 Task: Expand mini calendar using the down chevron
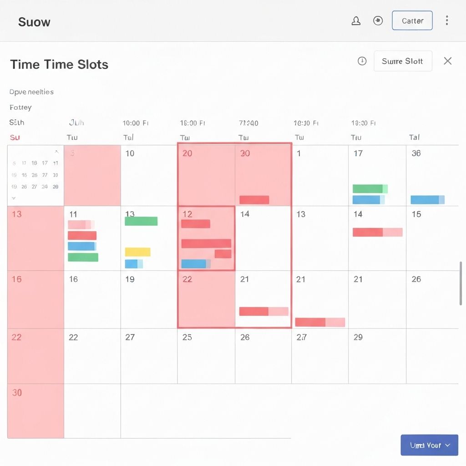[14, 198]
